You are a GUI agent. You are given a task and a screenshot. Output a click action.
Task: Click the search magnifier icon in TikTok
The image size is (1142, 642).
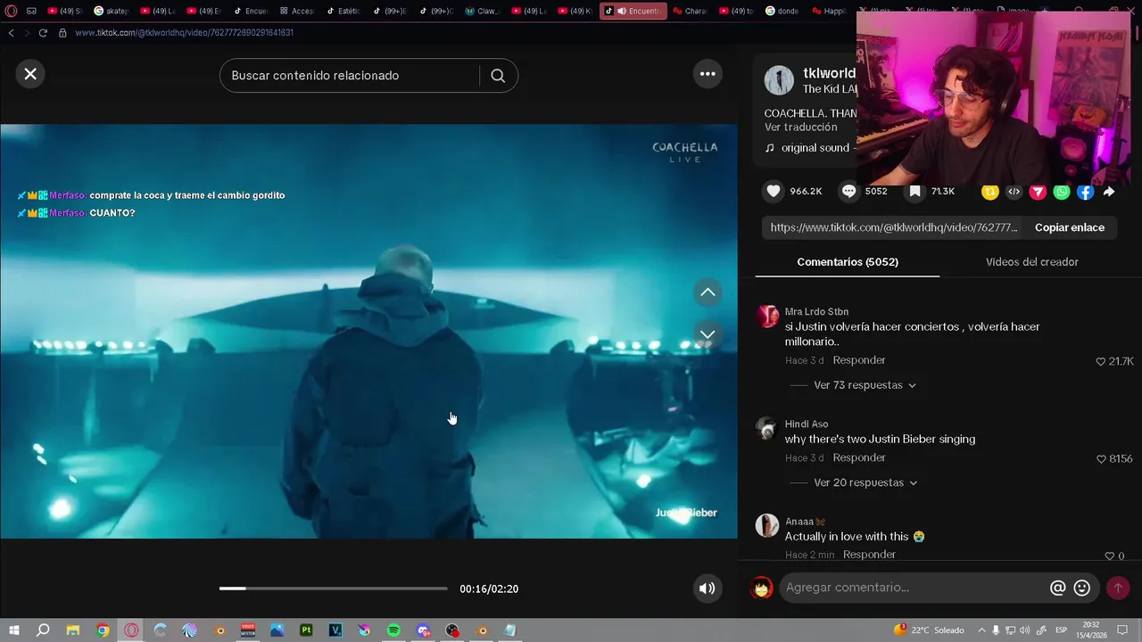tap(498, 76)
